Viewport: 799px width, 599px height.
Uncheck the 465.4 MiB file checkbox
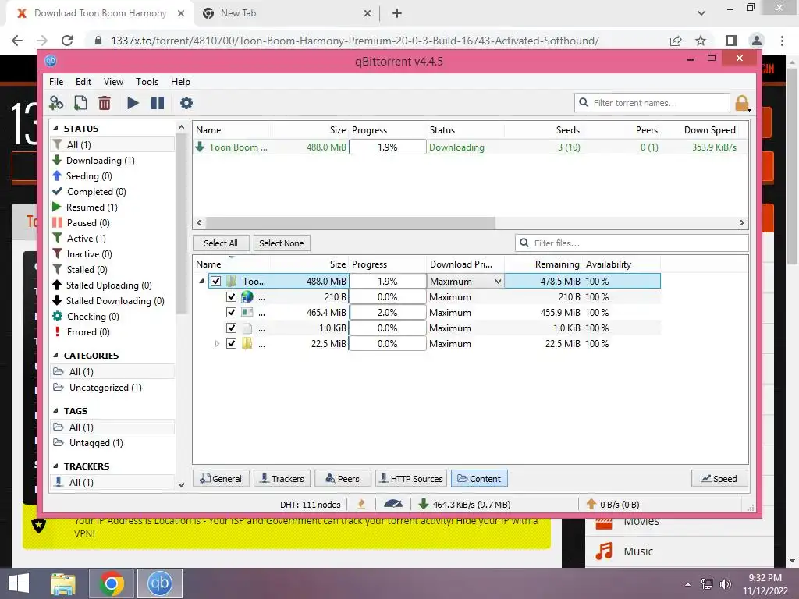231,312
